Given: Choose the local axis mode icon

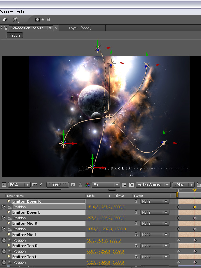Looking at the screenshot, I should pos(37,20).
